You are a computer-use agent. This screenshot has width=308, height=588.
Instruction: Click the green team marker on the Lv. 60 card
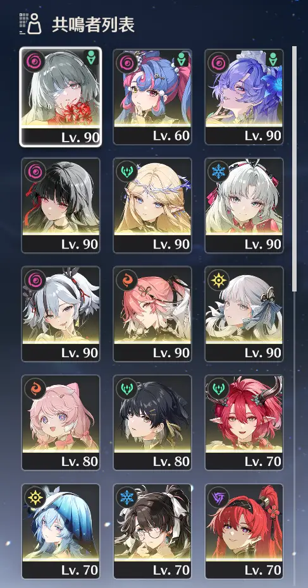point(182,58)
